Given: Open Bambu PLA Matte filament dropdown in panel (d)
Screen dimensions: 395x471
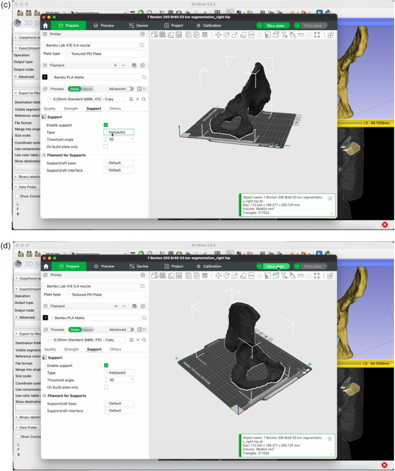Looking at the screenshot, I should [x=95, y=318].
